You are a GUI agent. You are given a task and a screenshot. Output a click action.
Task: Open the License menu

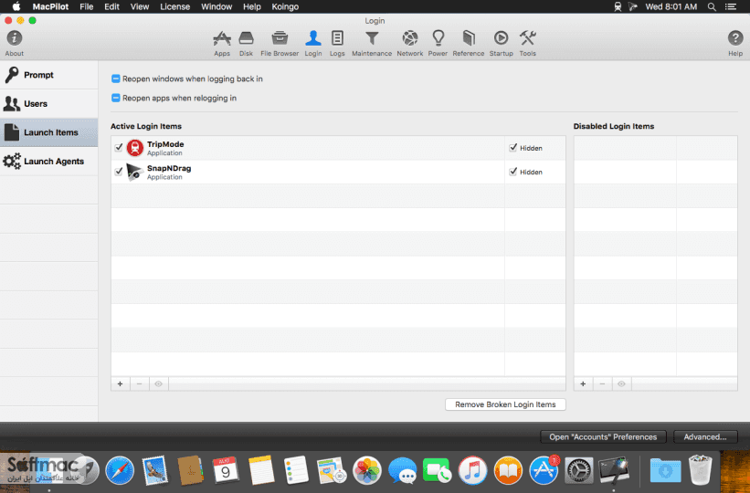point(174,6)
